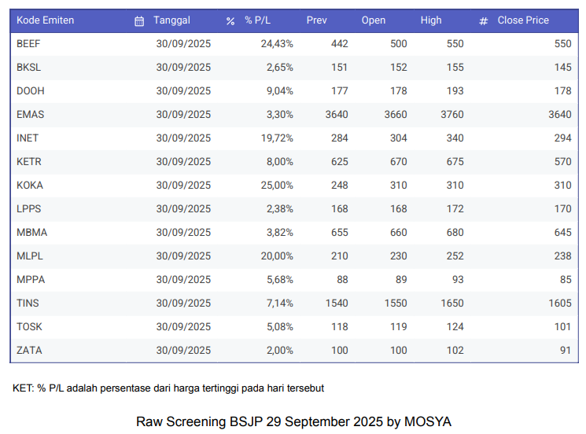
Task: Click the 25,00% P/L value for KOKA
Action: point(277,186)
